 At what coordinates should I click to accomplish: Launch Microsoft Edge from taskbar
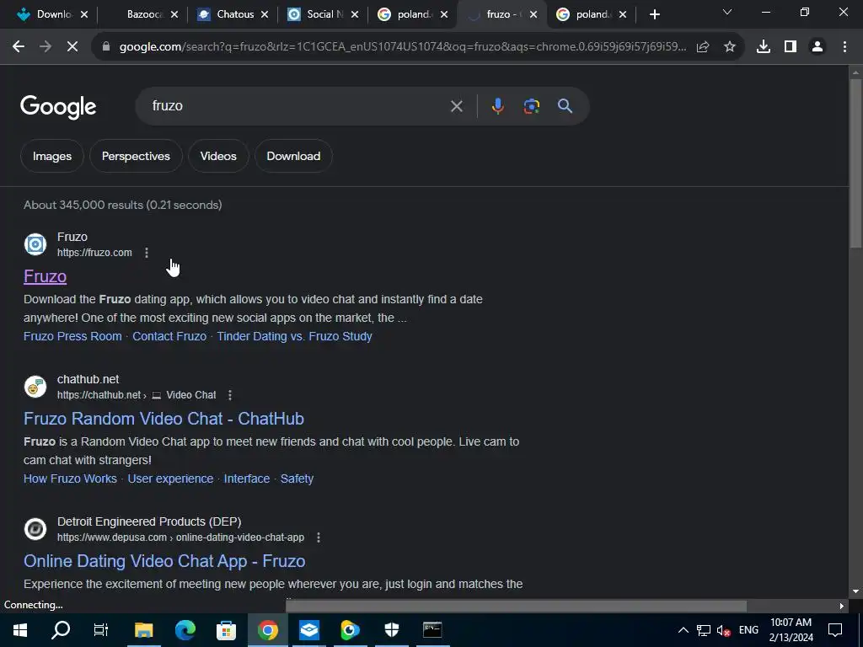[x=185, y=630]
